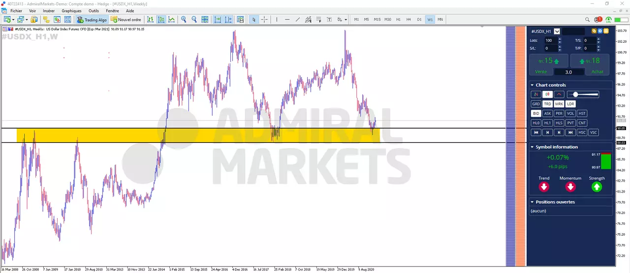The image size is (630, 273).
Task: Open the Voir menu
Action: click(x=32, y=10)
